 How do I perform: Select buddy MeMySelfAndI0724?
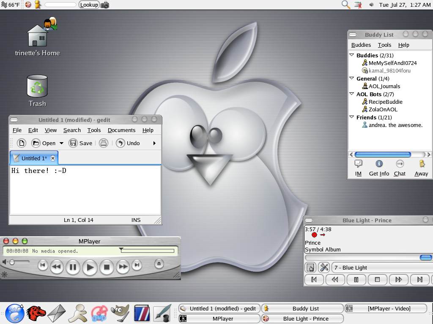pyautogui.click(x=389, y=63)
